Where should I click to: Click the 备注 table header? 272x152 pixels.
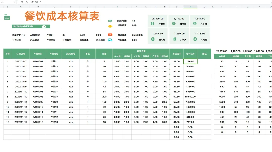click(x=204, y=54)
